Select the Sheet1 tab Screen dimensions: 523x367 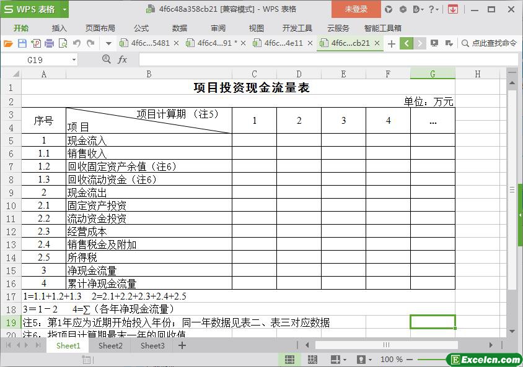pyautogui.click(x=68, y=346)
